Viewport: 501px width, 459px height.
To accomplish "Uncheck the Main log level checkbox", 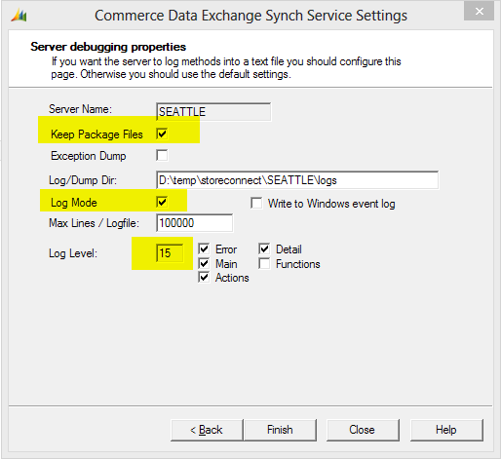I will [x=204, y=263].
